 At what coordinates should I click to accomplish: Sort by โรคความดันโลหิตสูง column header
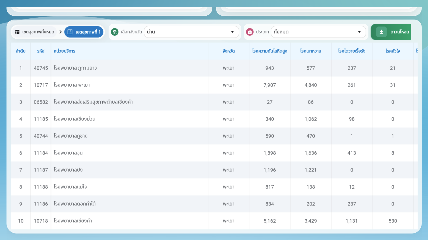269,51
